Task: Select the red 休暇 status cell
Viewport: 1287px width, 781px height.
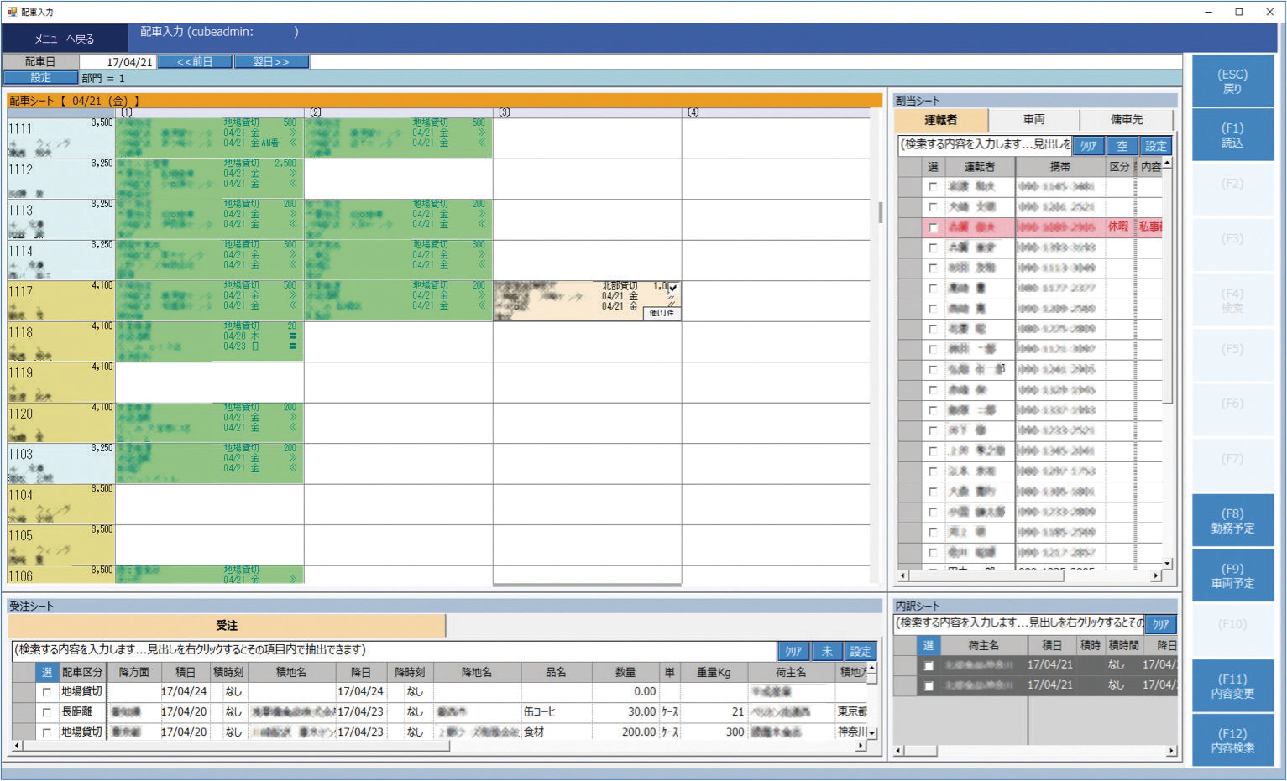Action: pyautogui.click(x=1119, y=227)
